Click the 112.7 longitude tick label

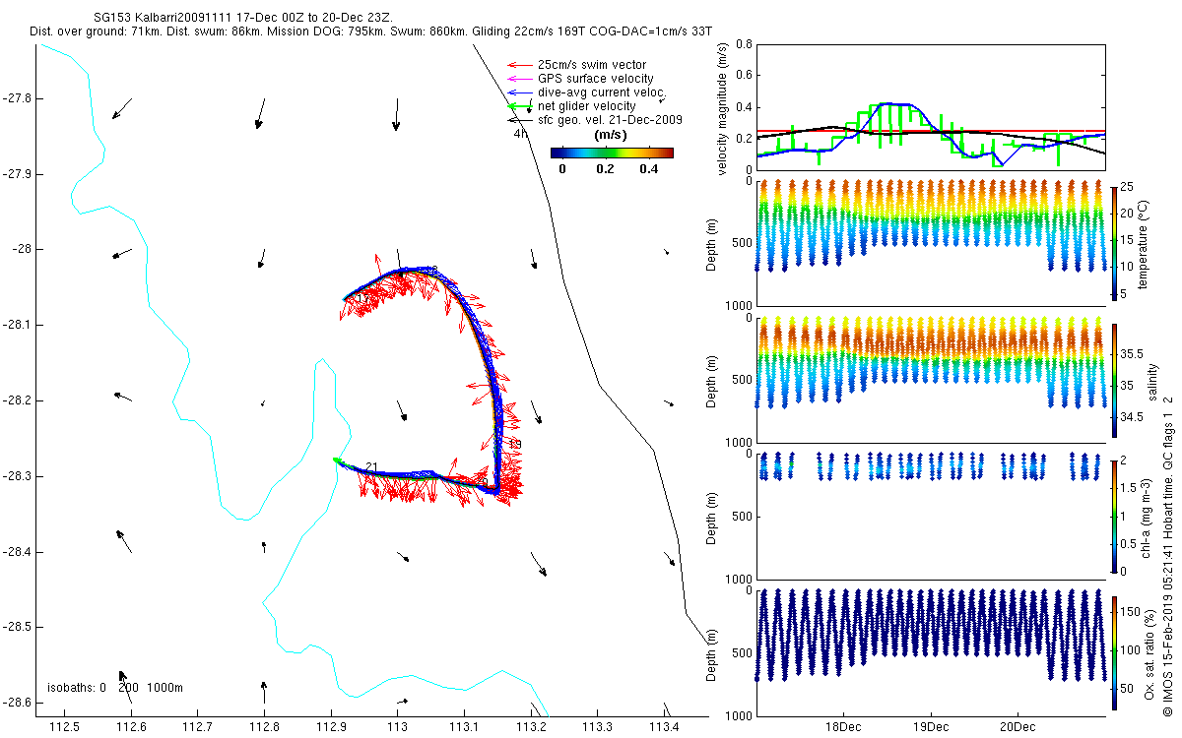click(198, 727)
